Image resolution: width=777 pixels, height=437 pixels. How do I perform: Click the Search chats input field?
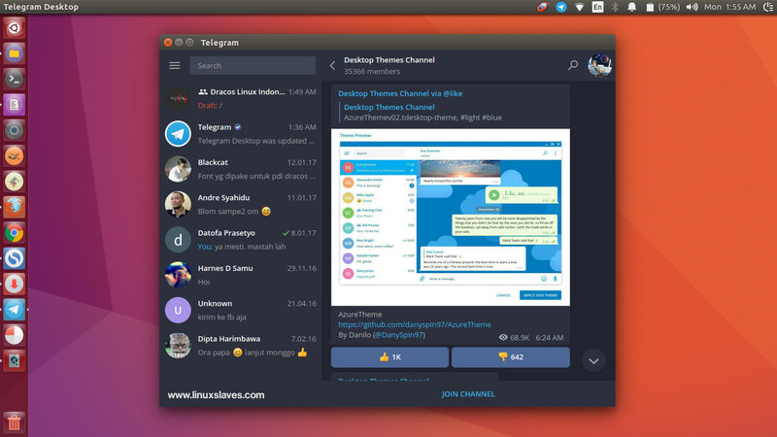coord(253,65)
